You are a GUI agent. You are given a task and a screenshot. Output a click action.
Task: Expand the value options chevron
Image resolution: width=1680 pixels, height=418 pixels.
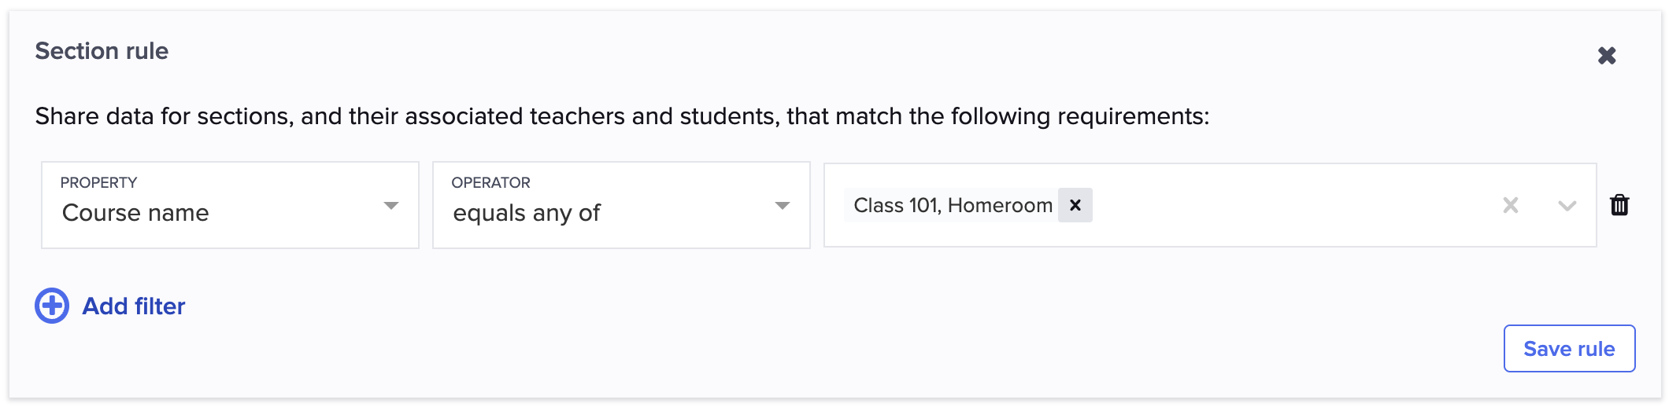click(1567, 205)
